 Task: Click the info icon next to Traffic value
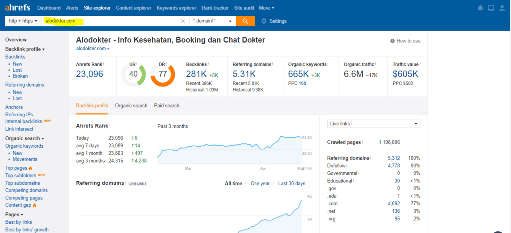pos(420,64)
